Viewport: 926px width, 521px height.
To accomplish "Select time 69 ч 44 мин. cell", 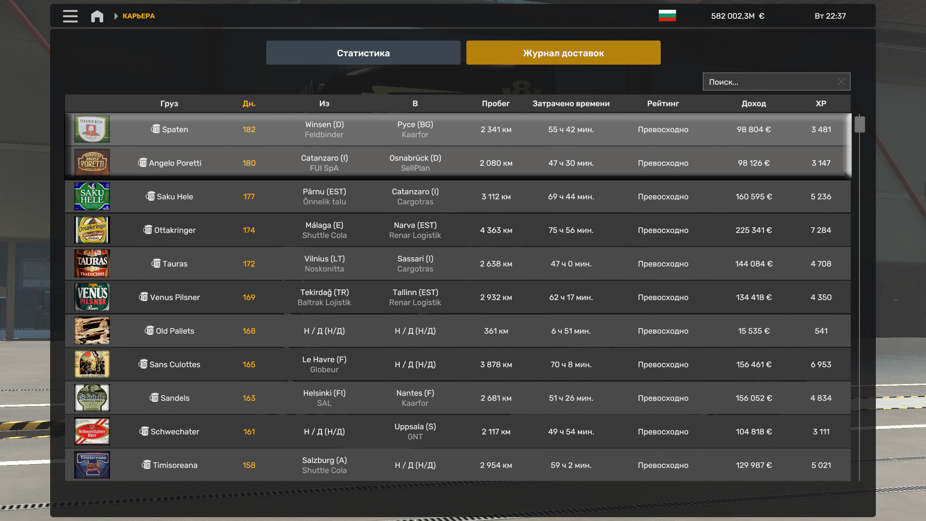I will (571, 196).
